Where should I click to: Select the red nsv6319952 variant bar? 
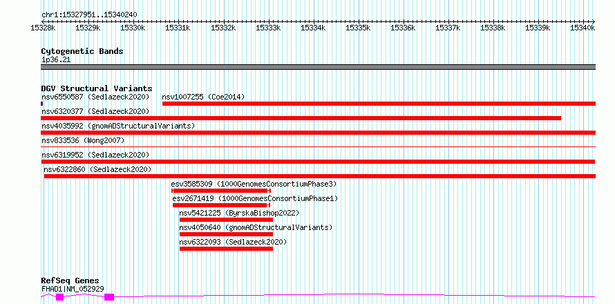[318, 162]
